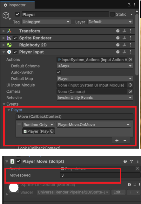Expand the Transform component foldout
Screen dimensions: 141x204
[3, 31]
